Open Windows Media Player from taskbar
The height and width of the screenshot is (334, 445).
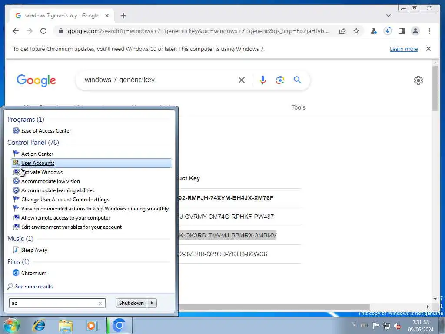pos(92,325)
